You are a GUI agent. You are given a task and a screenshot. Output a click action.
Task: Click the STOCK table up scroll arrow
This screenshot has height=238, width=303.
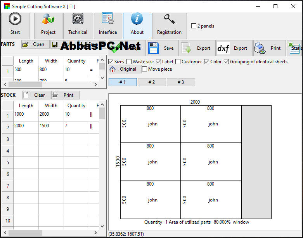102,104
